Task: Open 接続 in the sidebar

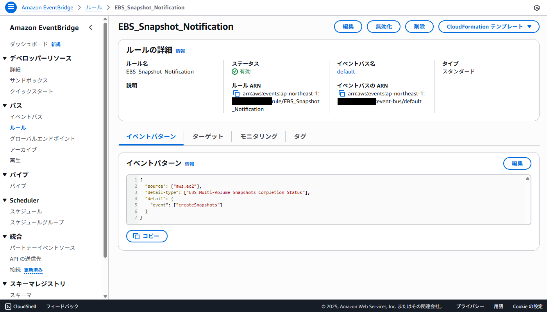Action: click(15, 270)
